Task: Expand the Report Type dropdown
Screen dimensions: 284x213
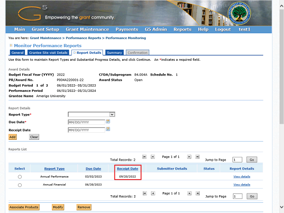Action: point(112,114)
